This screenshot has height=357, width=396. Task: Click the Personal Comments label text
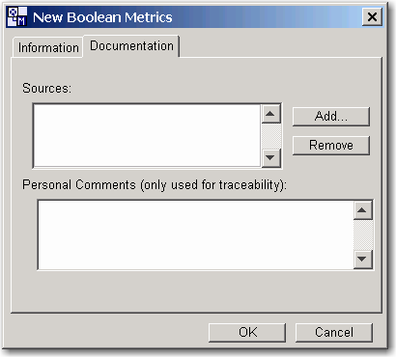(155, 185)
